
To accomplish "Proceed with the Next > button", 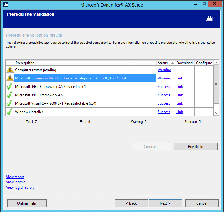I will (x=165, y=203).
